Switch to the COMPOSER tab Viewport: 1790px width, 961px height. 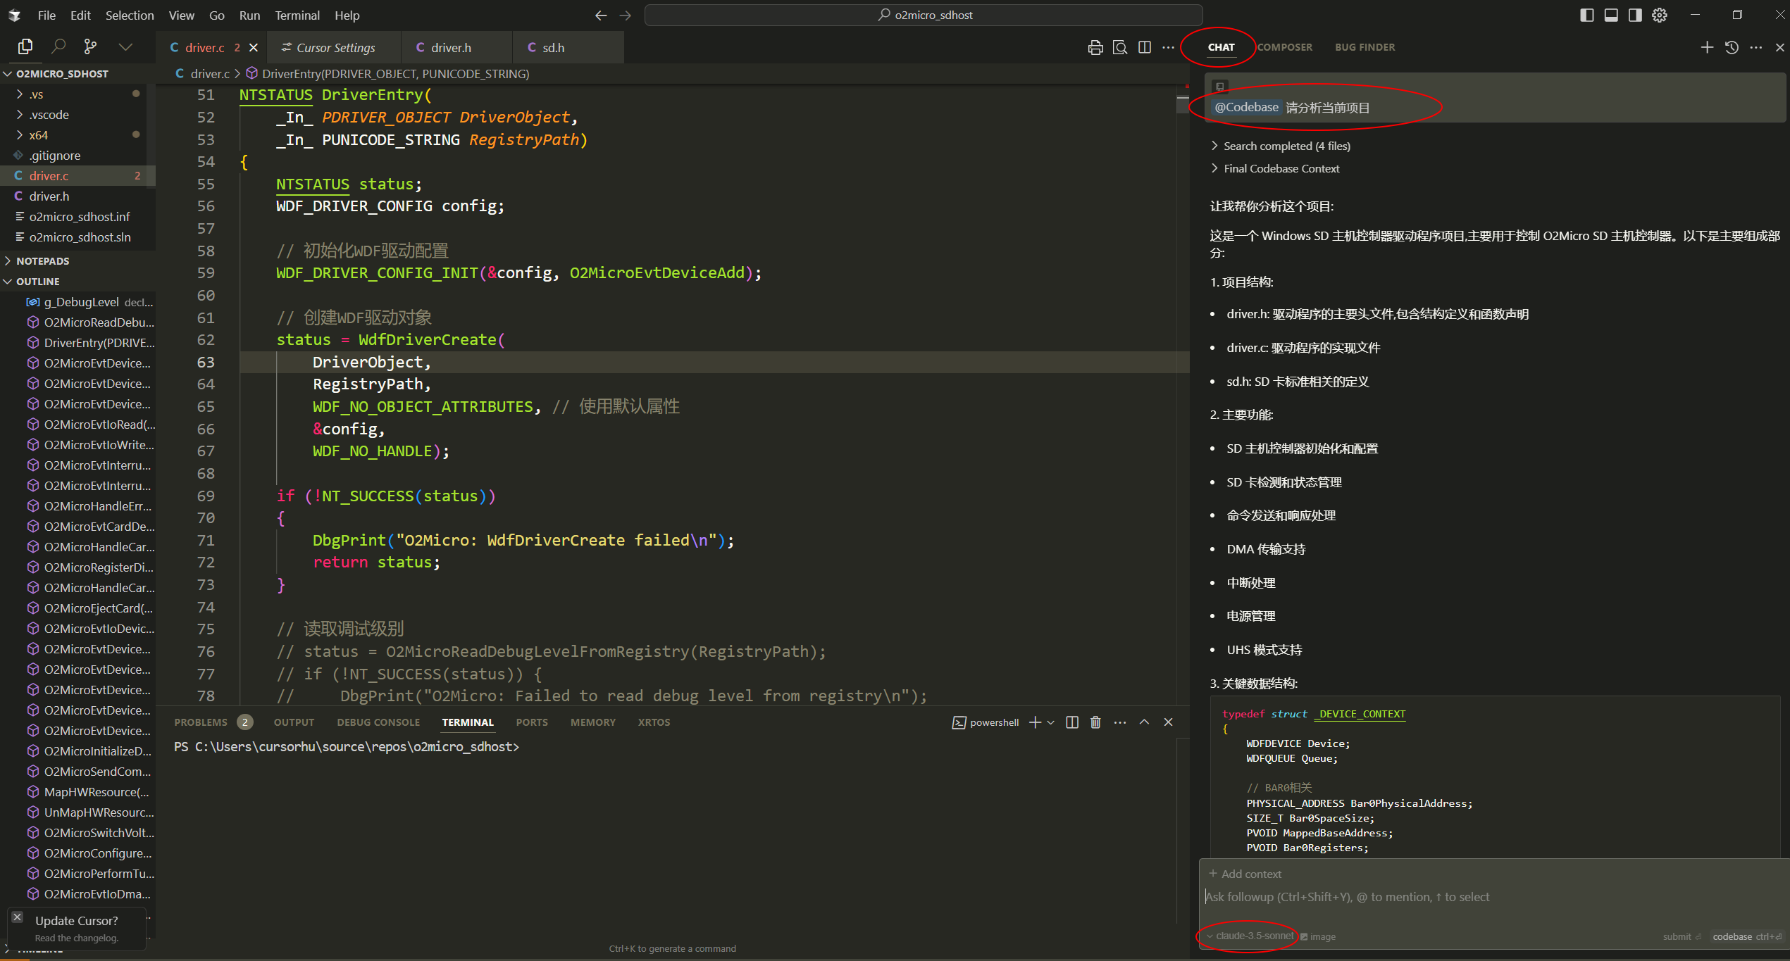(1285, 47)
